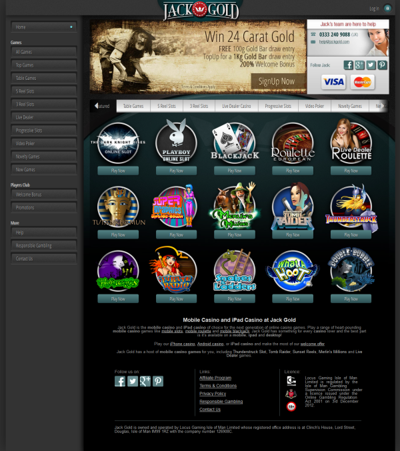This screenshot has width=400, height=451.
Task: Click Play Now under Tomb Raider
Action: [x=293, y=235]
